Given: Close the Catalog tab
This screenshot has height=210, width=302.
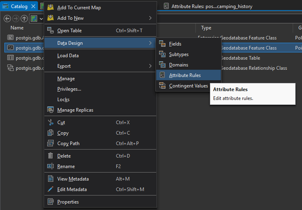Looking at the screenshot, I should tap(34, 6).
